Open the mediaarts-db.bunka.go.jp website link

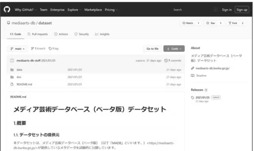[x=213, y=68]
